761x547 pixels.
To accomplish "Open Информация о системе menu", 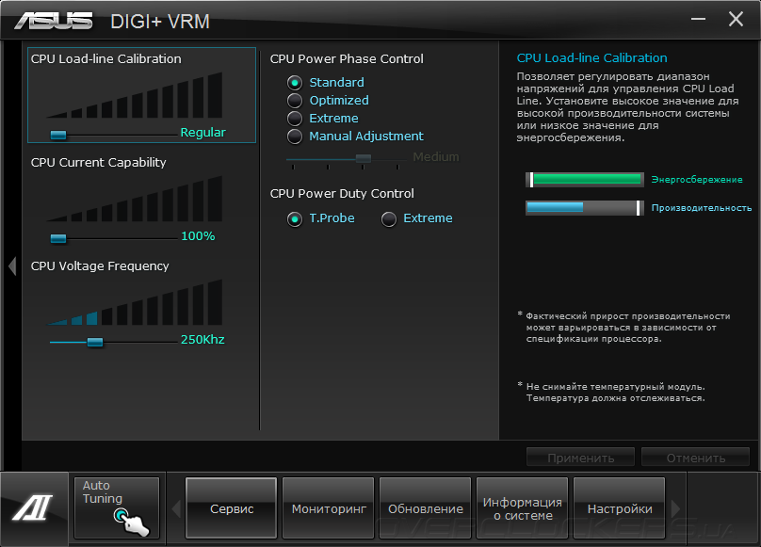I will point(523,507).
